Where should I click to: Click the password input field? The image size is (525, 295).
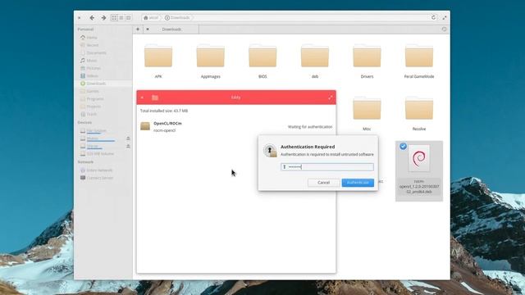(x=327, y=167)
